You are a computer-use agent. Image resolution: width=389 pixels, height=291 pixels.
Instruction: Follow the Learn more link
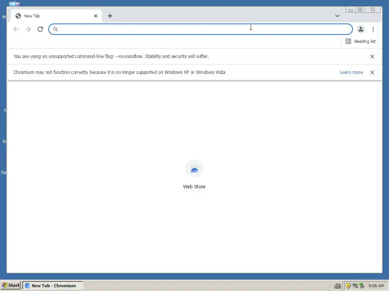351,72
